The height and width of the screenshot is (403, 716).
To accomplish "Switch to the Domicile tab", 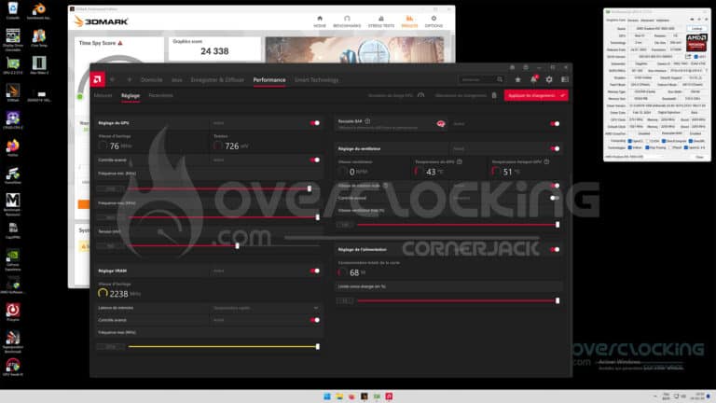I will pos(151,79).
